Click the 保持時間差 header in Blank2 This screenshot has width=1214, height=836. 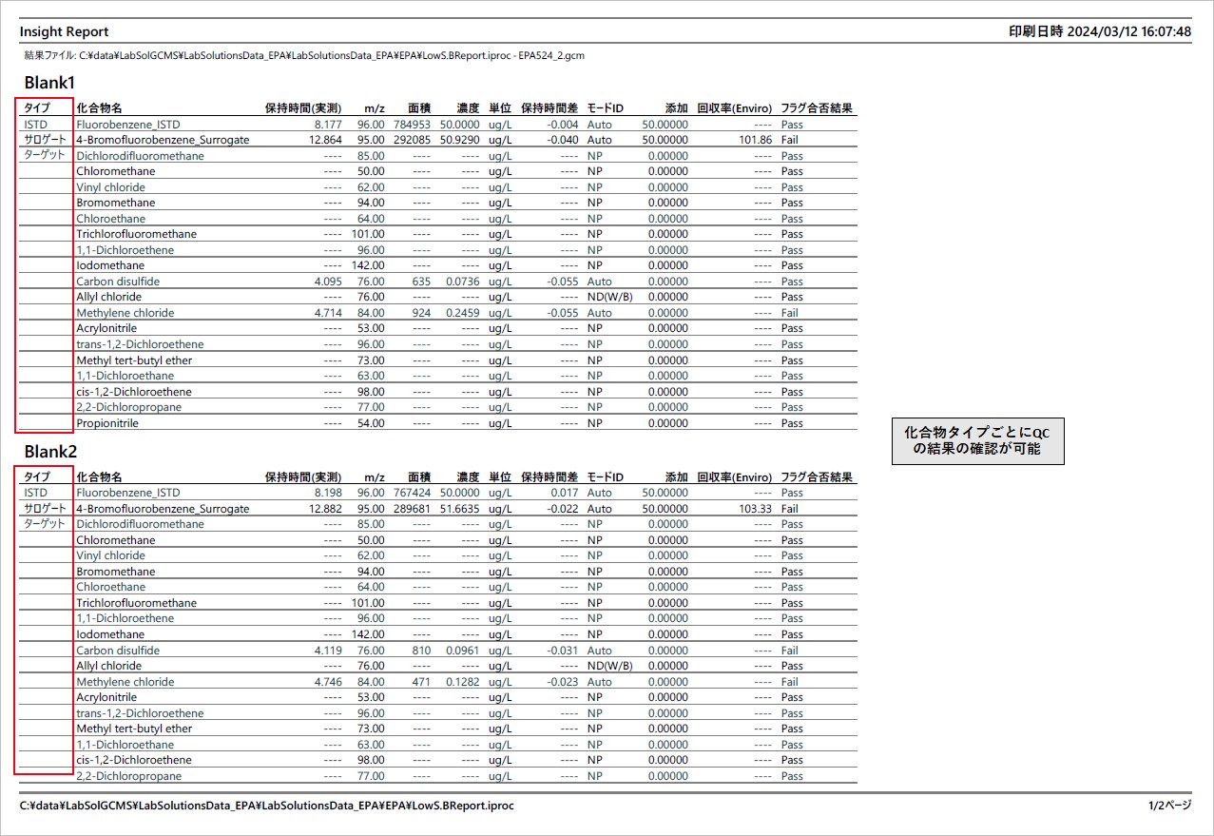tap(549, 477)
